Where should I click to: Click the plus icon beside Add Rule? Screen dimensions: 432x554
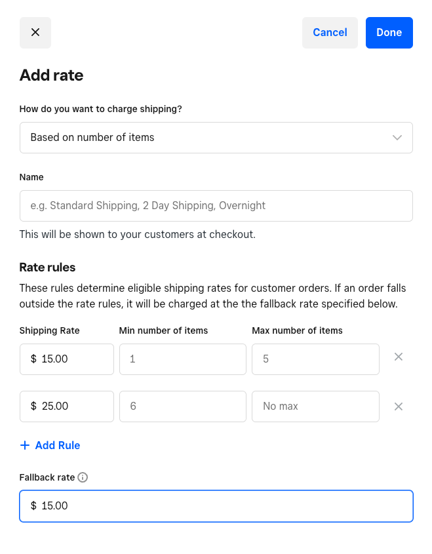click(25, 446)
